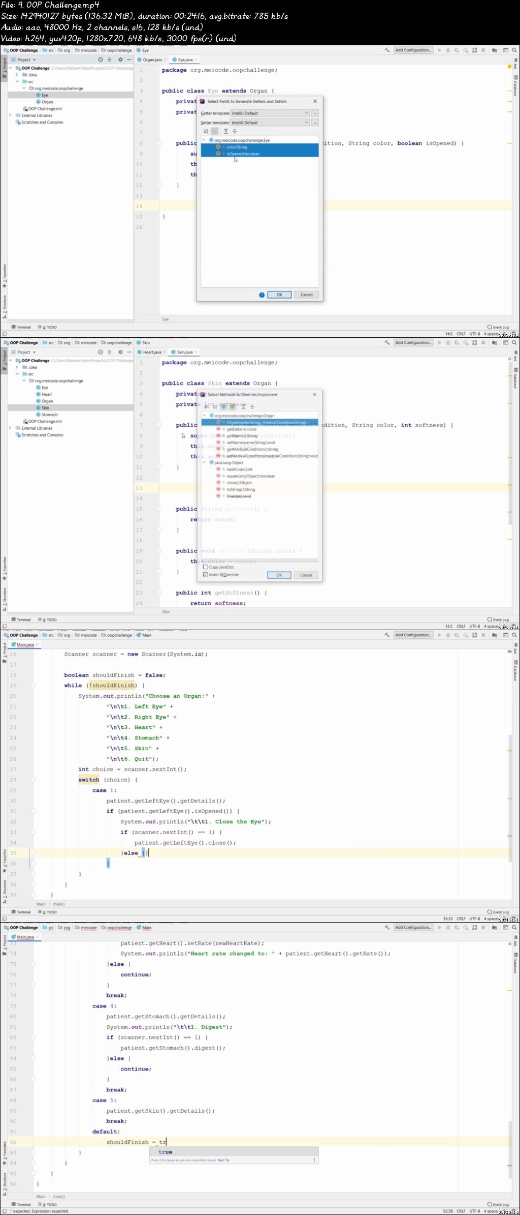Screen dimensions: 520x1215
Task: Click Add Configuration button in the Eye.java window
Action: [x=413, y=50]
